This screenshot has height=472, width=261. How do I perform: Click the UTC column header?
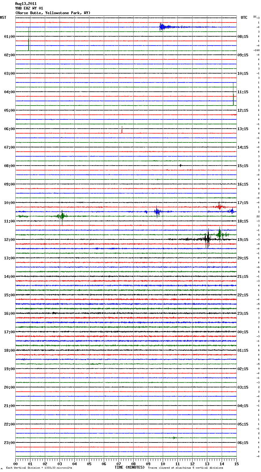click(x=244, y=18)
